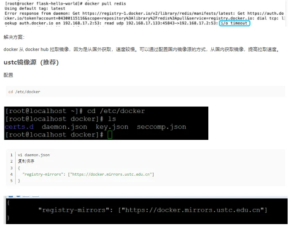Click the "复制保存" line in code block
291x230 pixels.
tap(26, 161)
